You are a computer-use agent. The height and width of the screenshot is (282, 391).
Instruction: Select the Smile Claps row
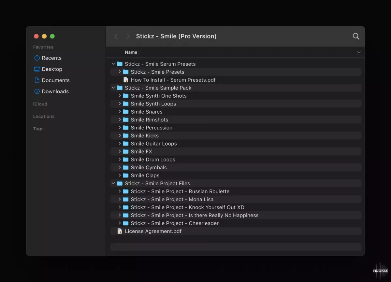tap(236, 176)
